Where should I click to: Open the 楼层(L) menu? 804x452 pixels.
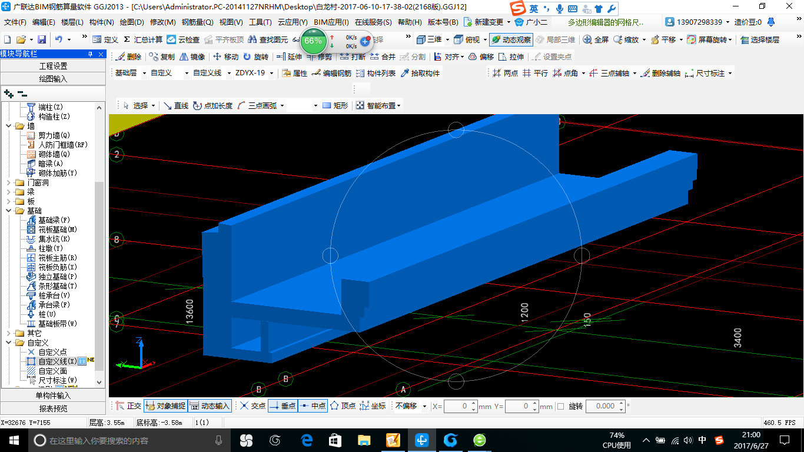[72, 22]
